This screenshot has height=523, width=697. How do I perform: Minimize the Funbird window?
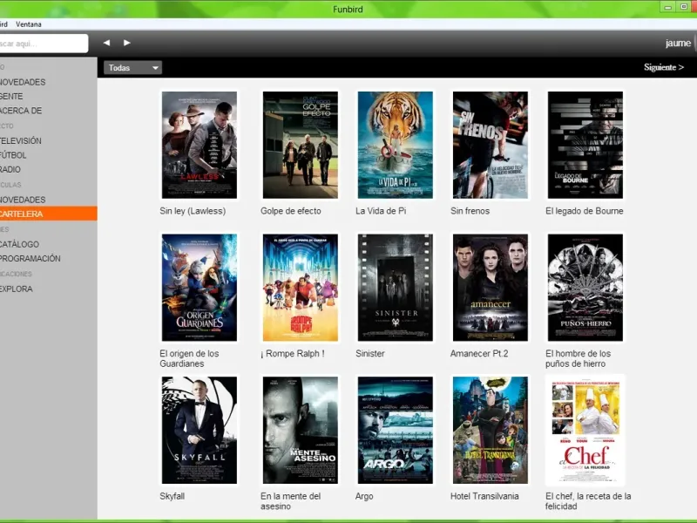point(667,7)
